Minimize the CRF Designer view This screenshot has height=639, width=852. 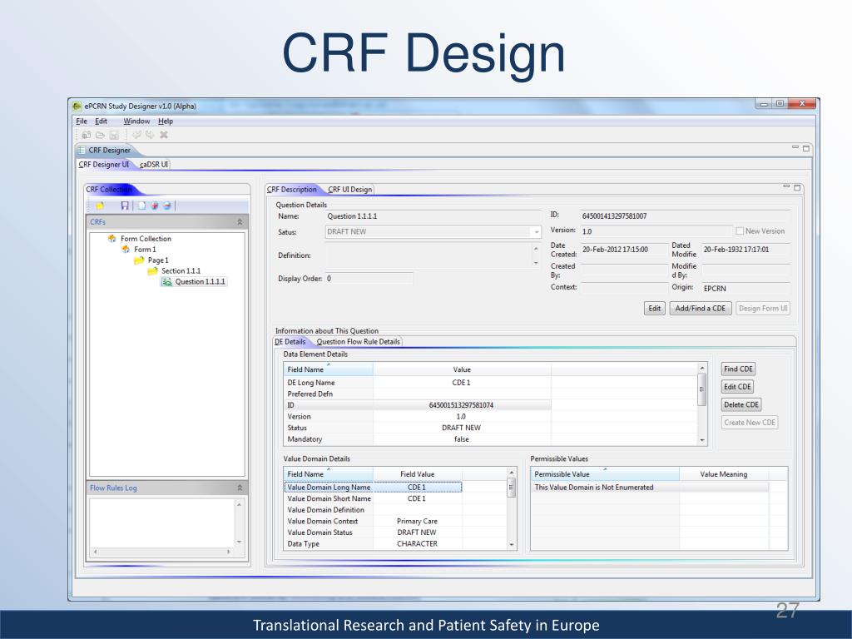coord(795,147)
